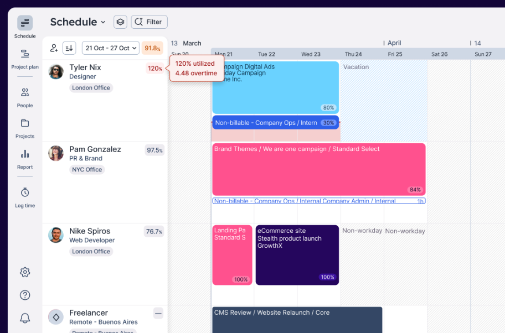Click the Log time stopwatch icon
The width and height of the screenshot is (505, 333).
(25, 192)
